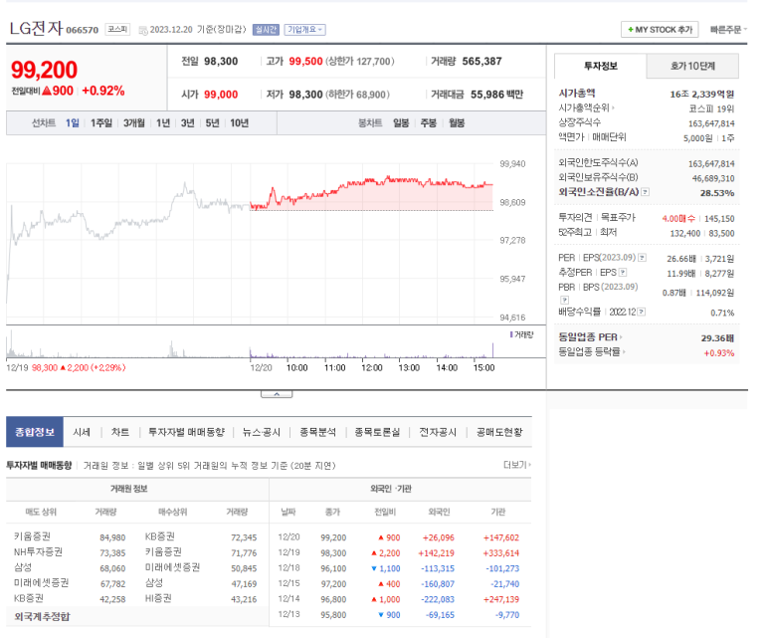769x638 pixels.
Task: Click 거래대금 value 55,986 백만
Action: pos(496,95)
